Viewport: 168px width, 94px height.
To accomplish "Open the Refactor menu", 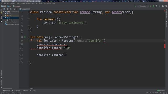I will (x=28, y=3).
